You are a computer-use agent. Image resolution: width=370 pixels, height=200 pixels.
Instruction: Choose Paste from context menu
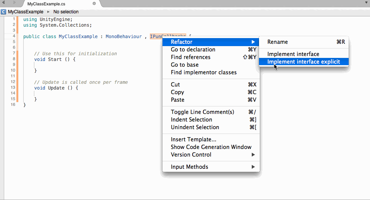pos(211,100)
